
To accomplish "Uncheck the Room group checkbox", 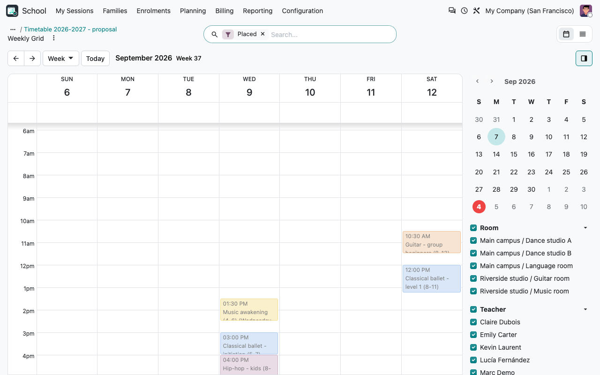I will point(473,228).
